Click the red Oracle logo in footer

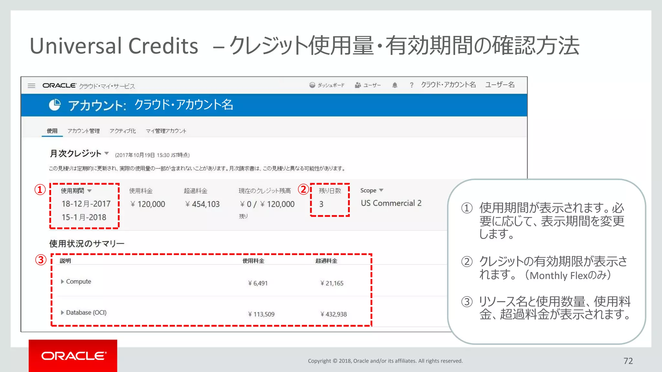pos(73,356)
